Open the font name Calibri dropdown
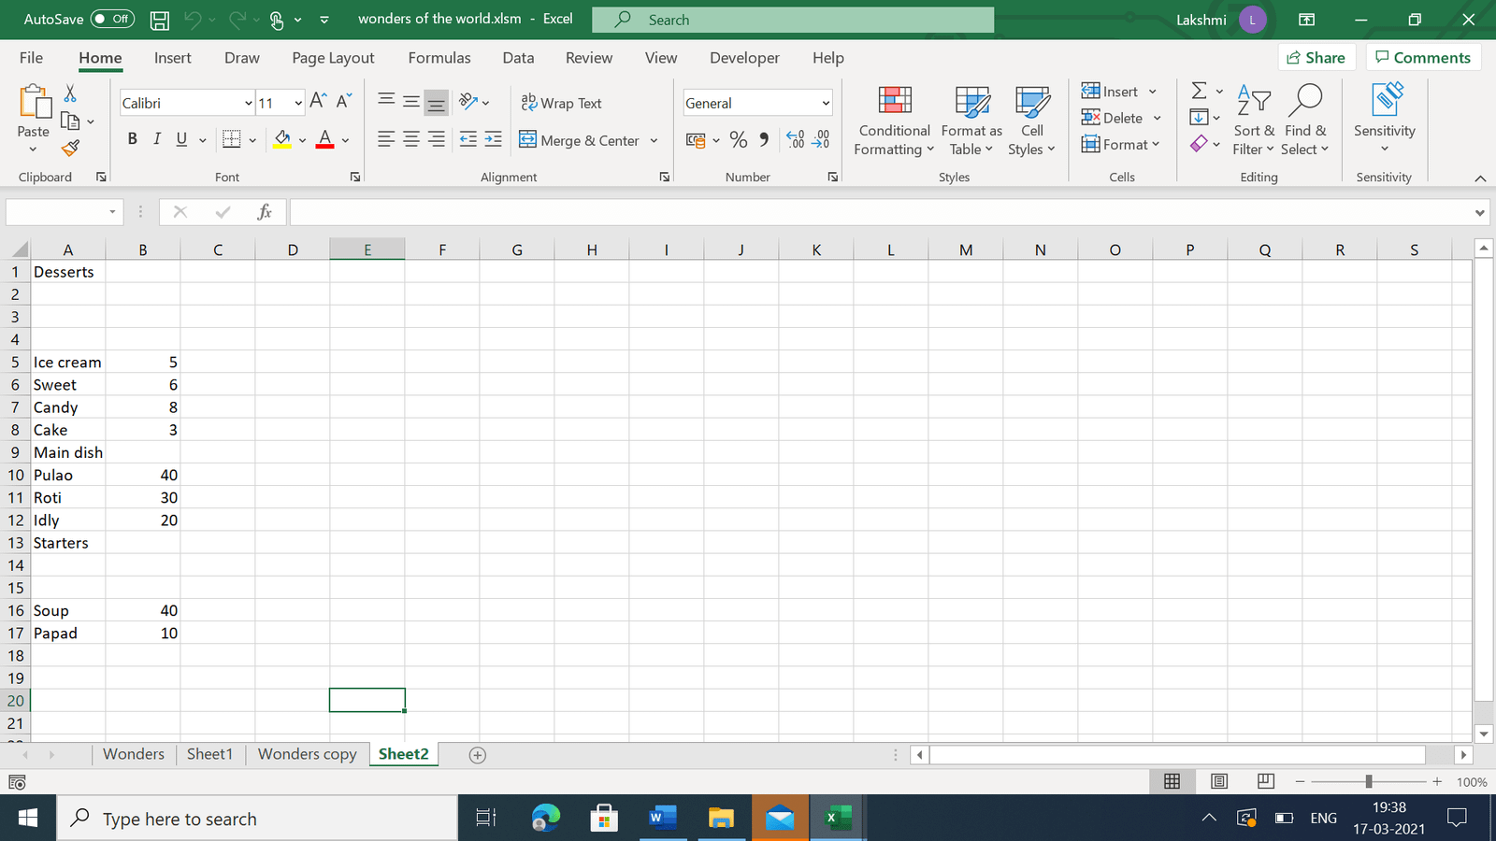Viewport: 1496px width, 841px height. pos(249,103)
